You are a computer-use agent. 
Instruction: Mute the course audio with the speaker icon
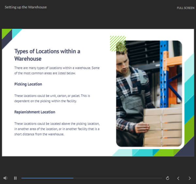coord(5,178)
